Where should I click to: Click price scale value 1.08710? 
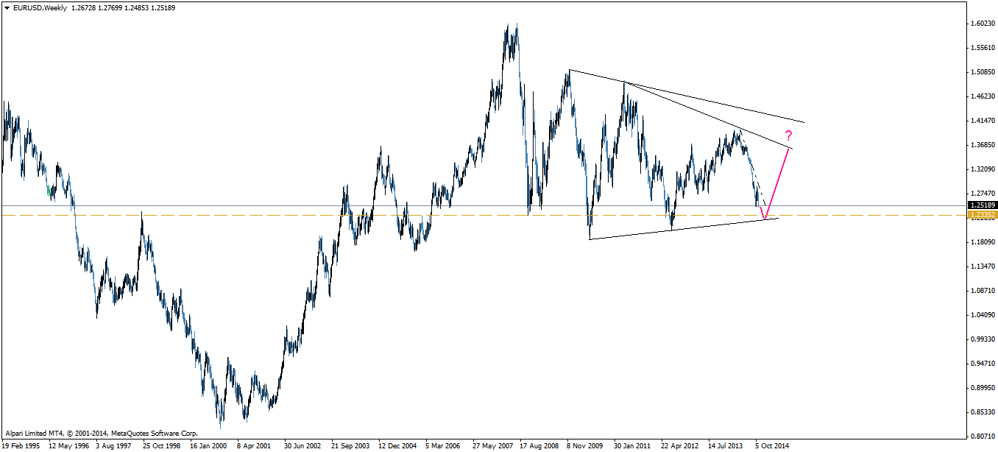(x=984, y=291)
